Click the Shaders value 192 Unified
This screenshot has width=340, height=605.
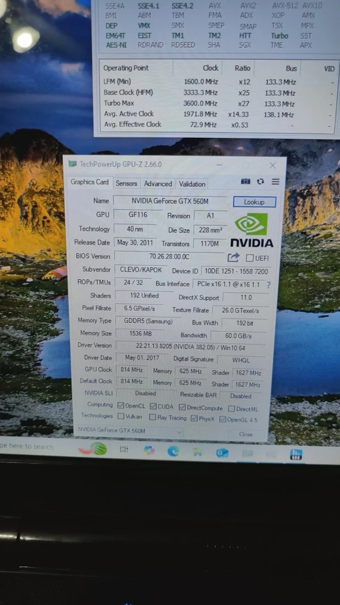point(144,296)
